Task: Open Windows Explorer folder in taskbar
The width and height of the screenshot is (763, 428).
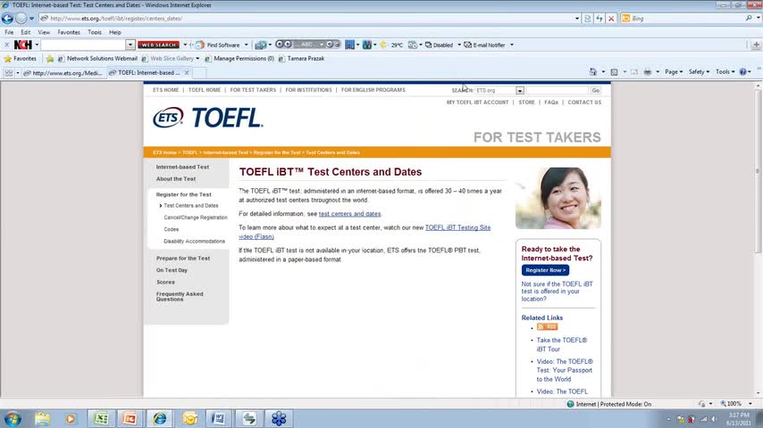Action: click(x=42, y=418)
